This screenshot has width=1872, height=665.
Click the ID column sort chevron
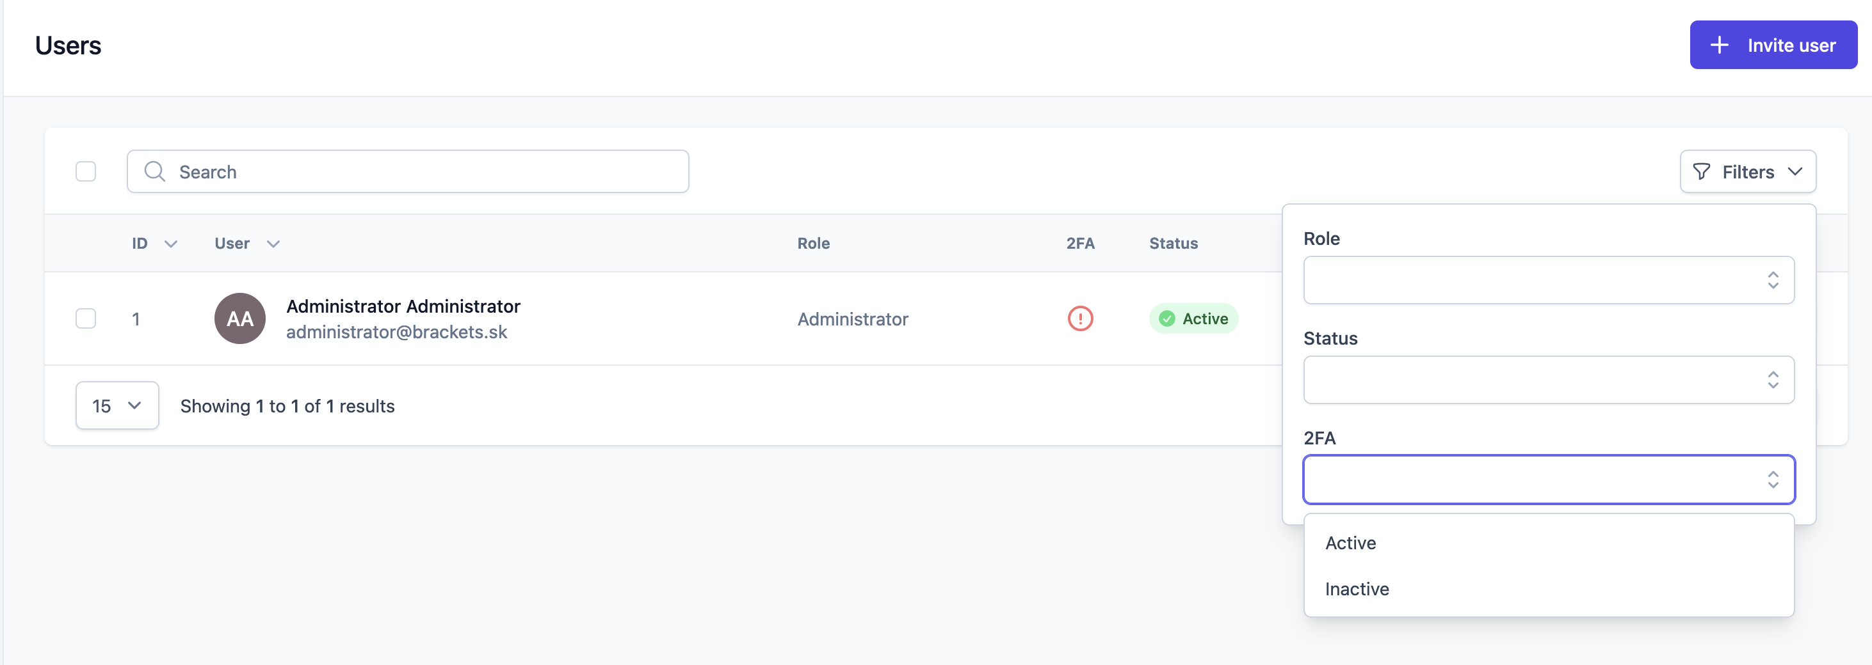click(x=171, y=245)
